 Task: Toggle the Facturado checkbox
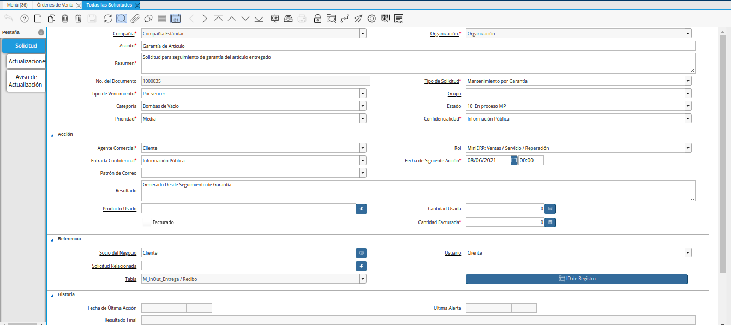[147, 222]
